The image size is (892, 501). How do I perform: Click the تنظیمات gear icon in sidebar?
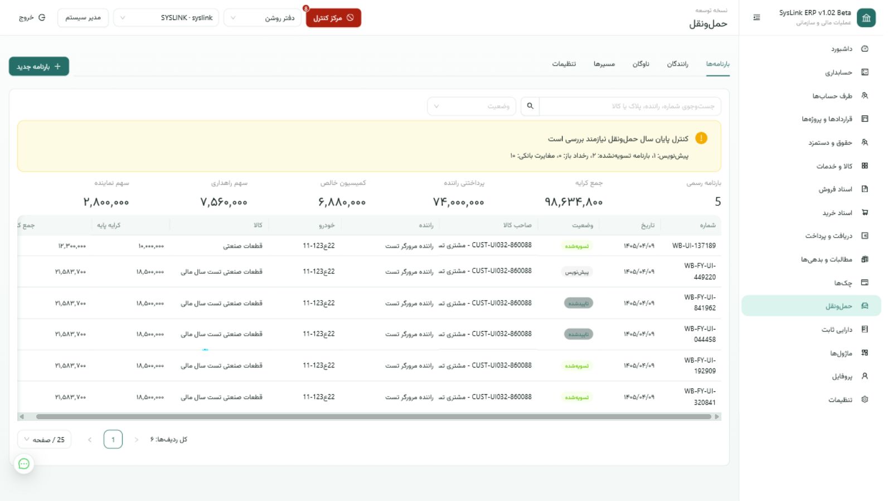(865, 400)
